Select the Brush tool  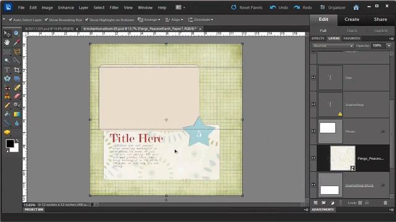[7, 105]
